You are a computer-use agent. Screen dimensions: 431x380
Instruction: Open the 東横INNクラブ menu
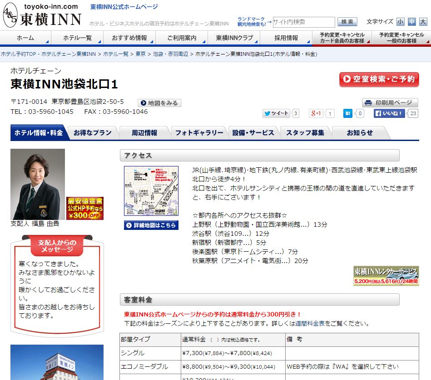[234, 38]
